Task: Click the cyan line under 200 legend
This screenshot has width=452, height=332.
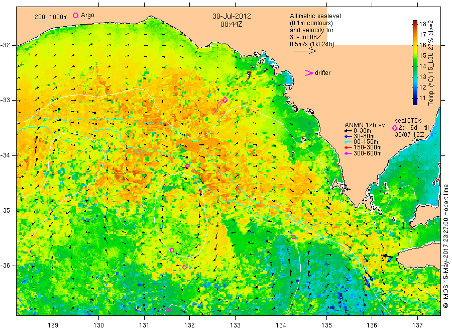Action: 42,22
